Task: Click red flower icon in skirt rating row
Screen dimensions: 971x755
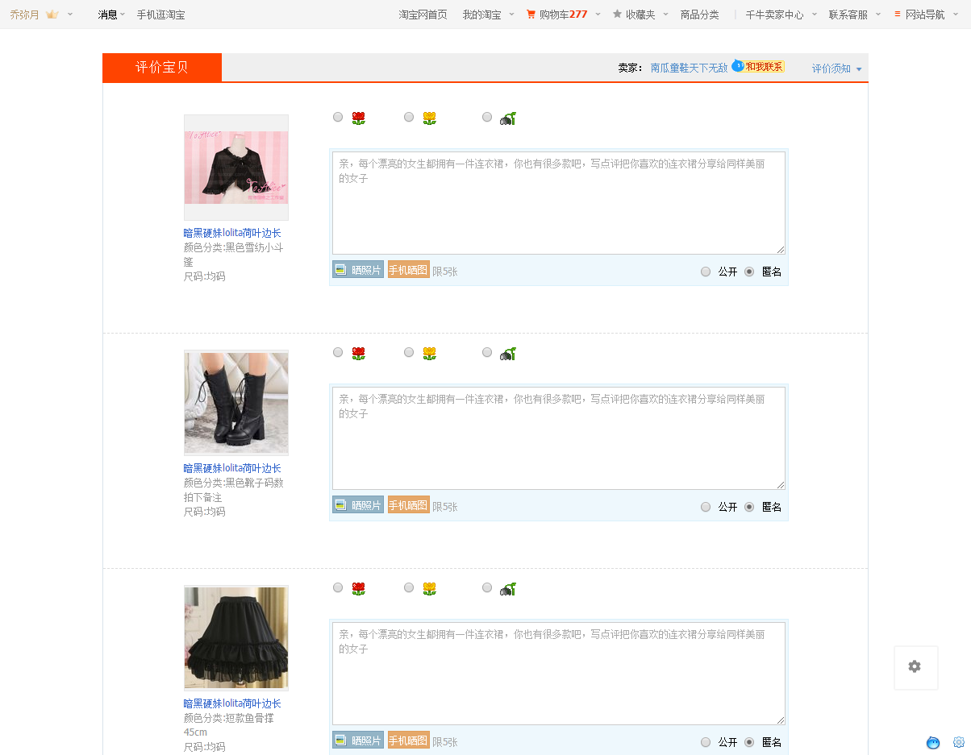Action: [x=358, y=588]
